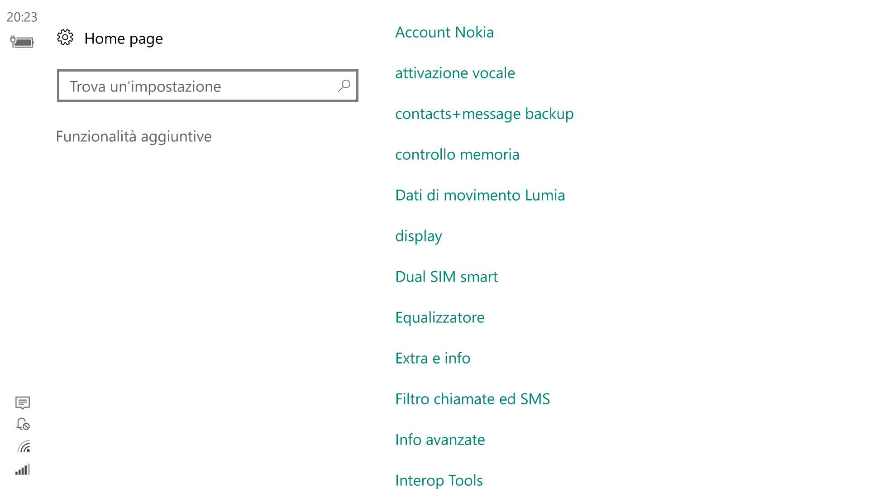The height and width of the screenshot is (489, 869).
Task: Click the settings gear icon
Action: 65,38
